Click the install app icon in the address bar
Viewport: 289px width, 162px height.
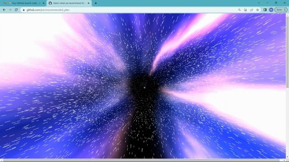coord(245,10)
